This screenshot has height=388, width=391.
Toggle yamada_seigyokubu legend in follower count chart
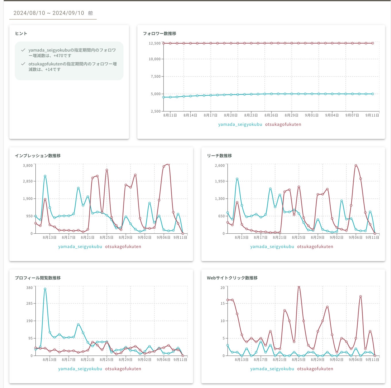[x=240, y=124]
